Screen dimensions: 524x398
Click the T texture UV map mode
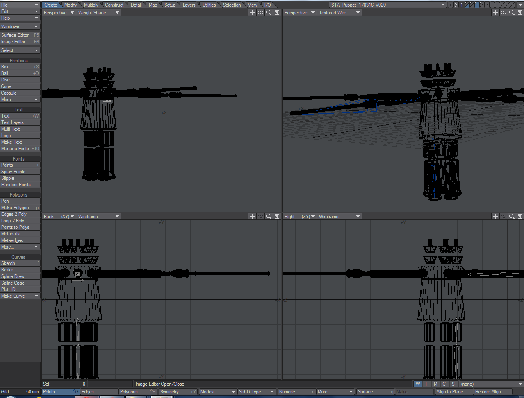pos(426,384)
